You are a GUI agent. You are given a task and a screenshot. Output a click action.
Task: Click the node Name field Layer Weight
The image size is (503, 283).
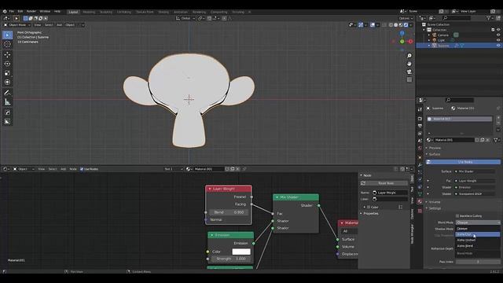point(390,193)
